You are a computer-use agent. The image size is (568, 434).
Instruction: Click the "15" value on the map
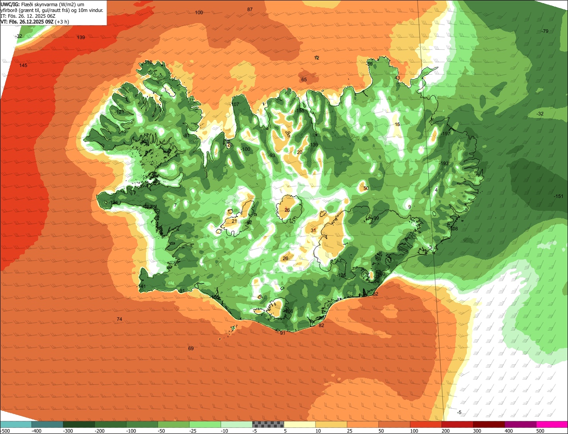coord(397,124)
